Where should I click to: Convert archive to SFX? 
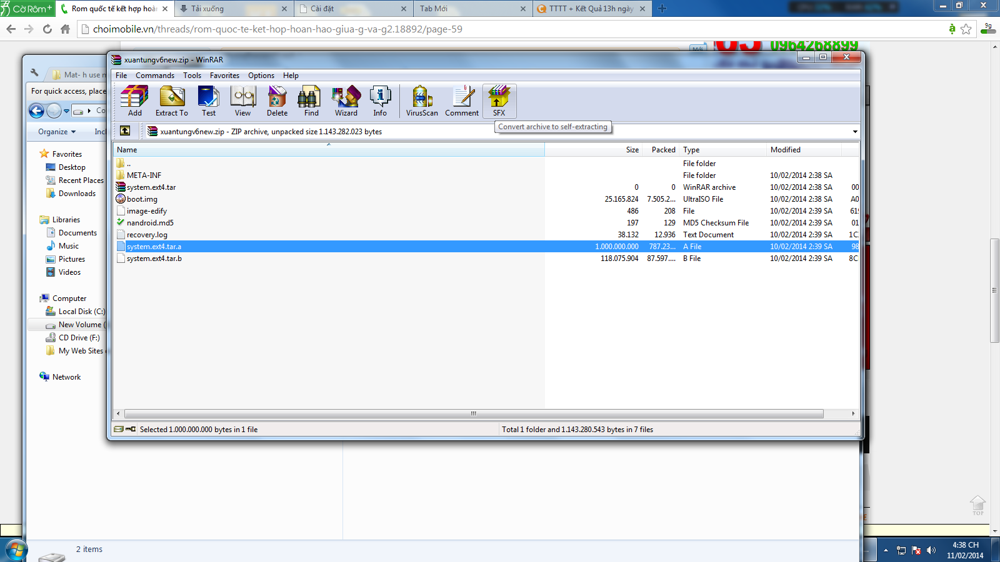[x=499, y=101]
